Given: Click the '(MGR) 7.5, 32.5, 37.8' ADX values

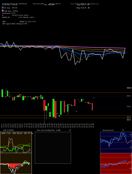Looking at the screenshot, I should click(x=27, y=22).
